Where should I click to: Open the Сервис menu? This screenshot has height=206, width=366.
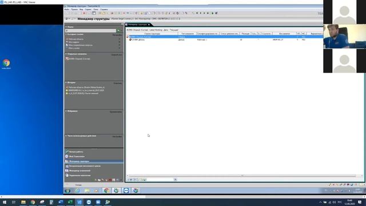[88, 10]
